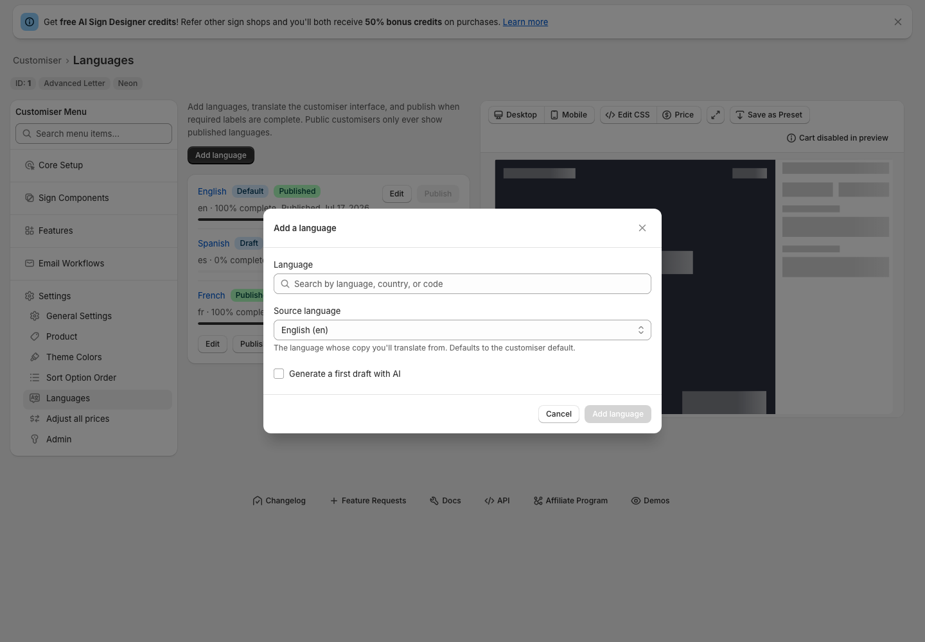
Task: Open Adjust all prices
Action: pos(98,419)
